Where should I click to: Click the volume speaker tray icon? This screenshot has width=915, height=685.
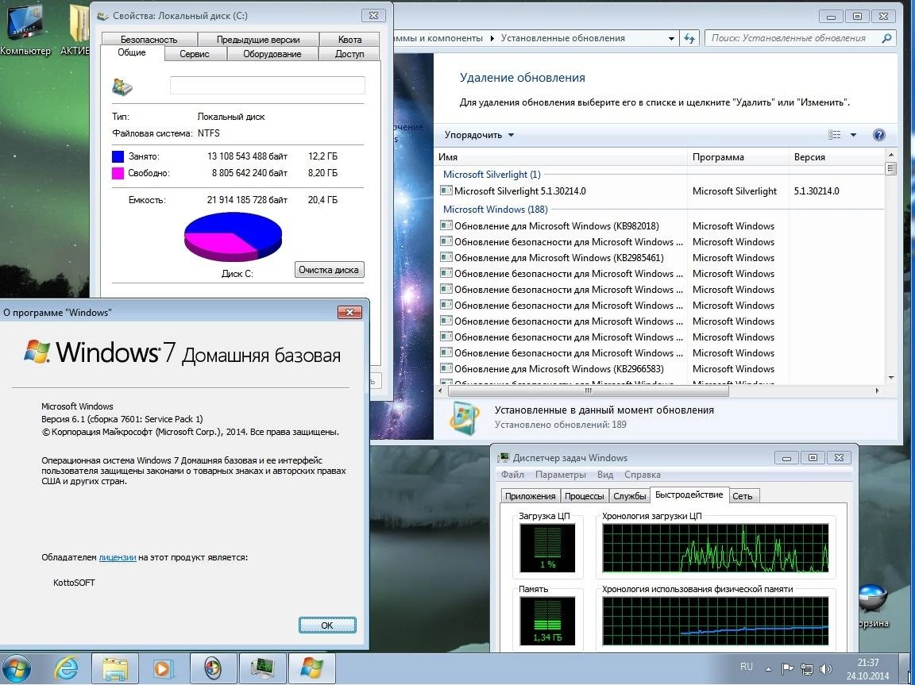tap(826, 668)
